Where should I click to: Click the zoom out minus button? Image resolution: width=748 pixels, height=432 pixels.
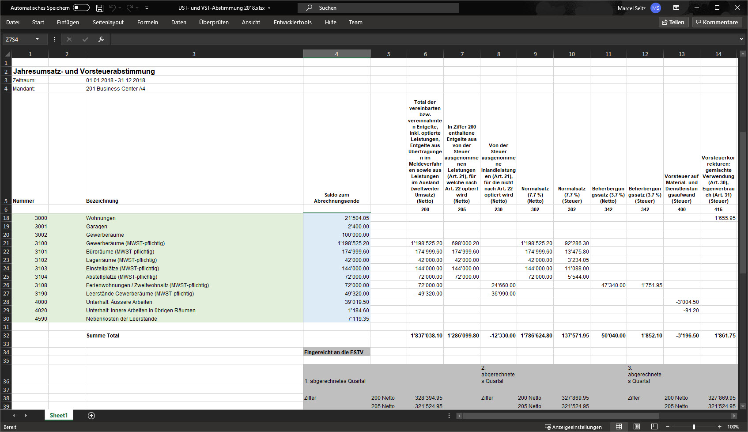[668, 427]
